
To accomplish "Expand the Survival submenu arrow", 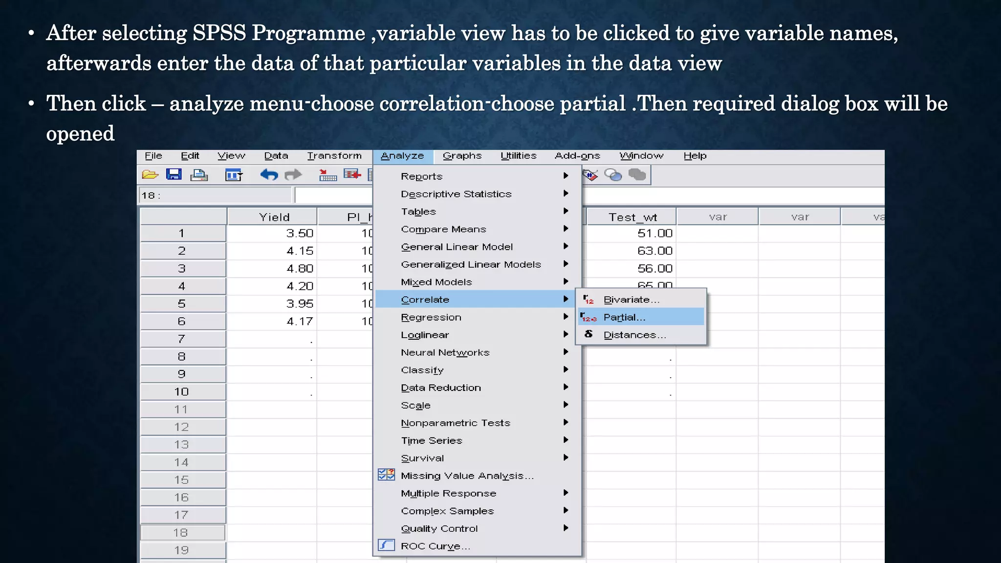I will tap(566, 457).
